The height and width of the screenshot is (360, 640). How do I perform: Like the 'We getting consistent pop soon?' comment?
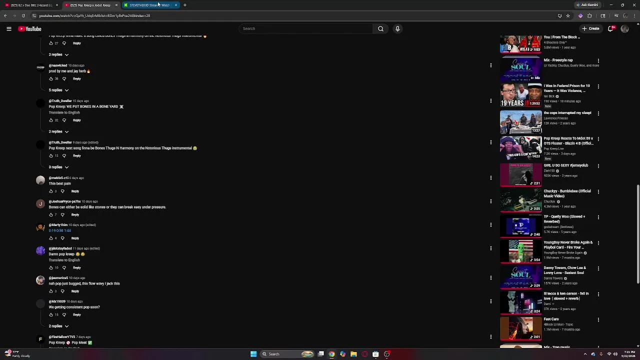click(x=51, y=314)
